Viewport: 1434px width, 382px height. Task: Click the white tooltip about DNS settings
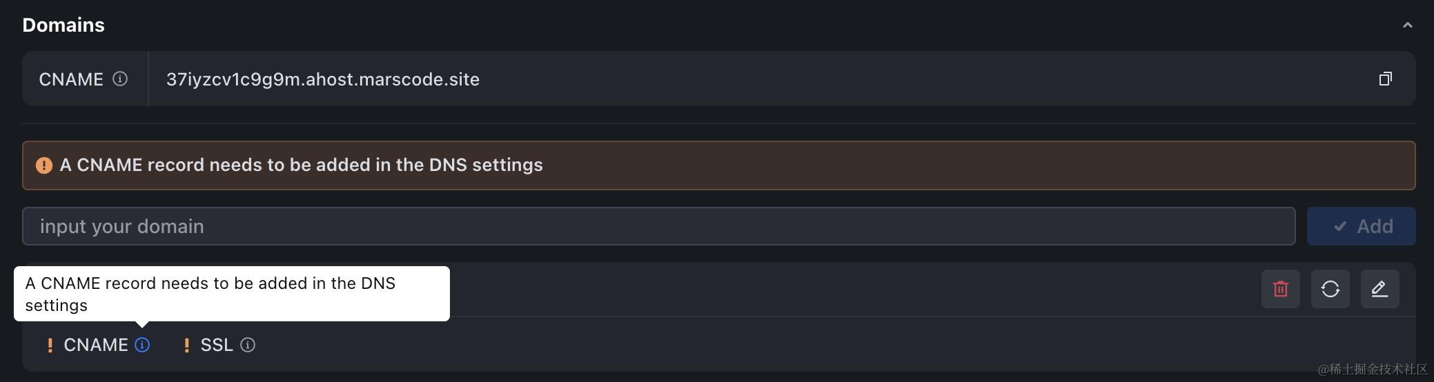pos(231,294)
